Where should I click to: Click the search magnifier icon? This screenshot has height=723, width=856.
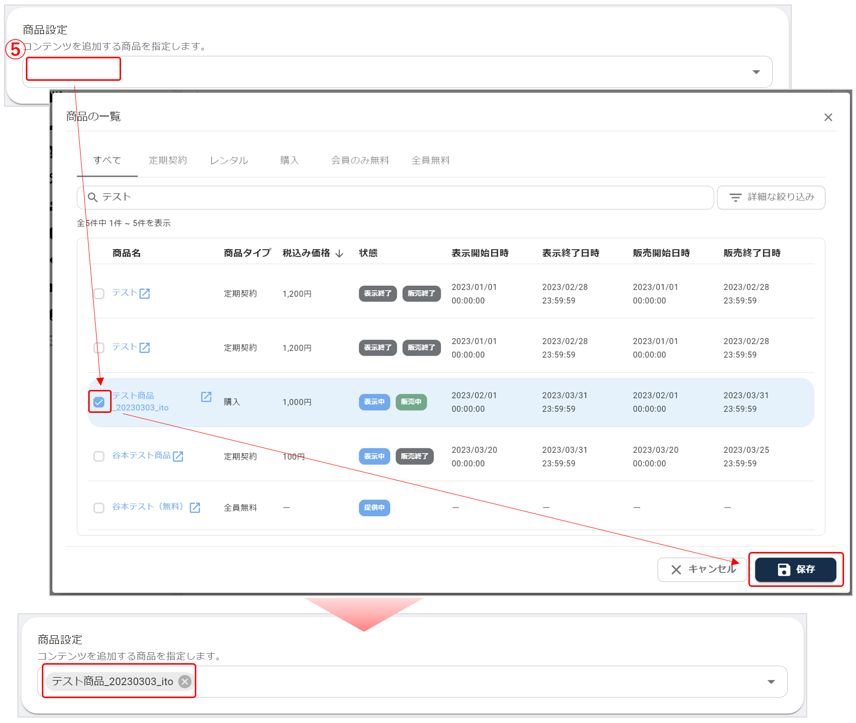(x=93, y=197)
